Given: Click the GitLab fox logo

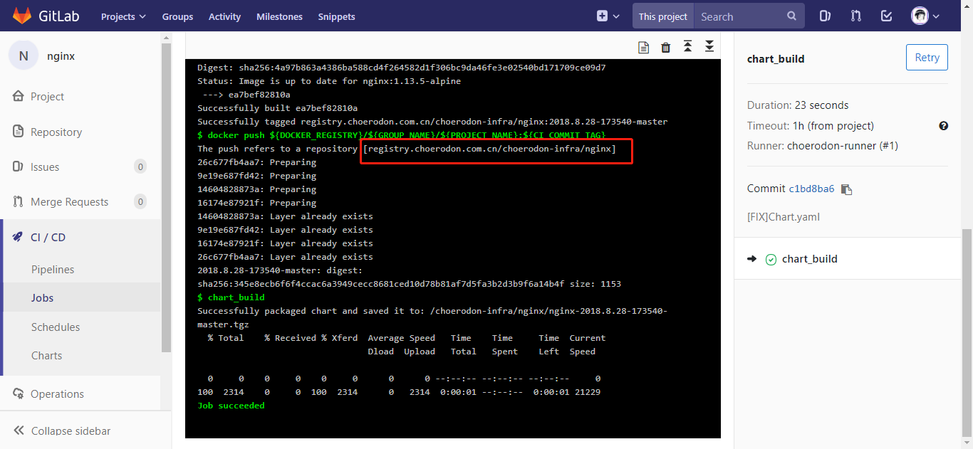Looking at the screenshot, I should 21,16.
